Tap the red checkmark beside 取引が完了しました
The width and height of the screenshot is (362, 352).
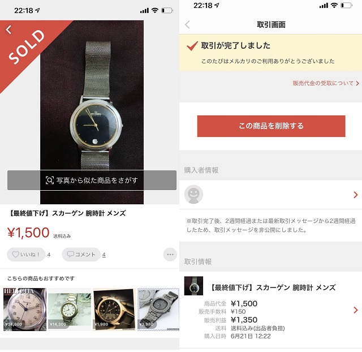click(x=192, y=46)
